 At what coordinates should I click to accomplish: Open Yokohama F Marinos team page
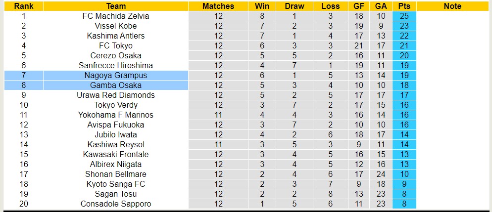pyautogui.click(x=116, y=115)
